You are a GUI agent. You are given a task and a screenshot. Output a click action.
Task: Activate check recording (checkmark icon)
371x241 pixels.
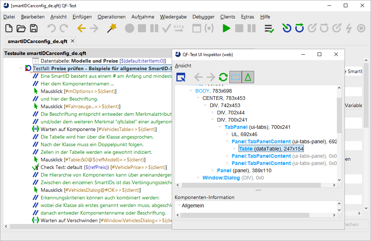[167, 28]
